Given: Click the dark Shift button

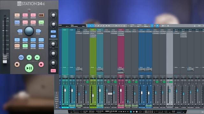Looking at the screenshot, I should (41, 15).
